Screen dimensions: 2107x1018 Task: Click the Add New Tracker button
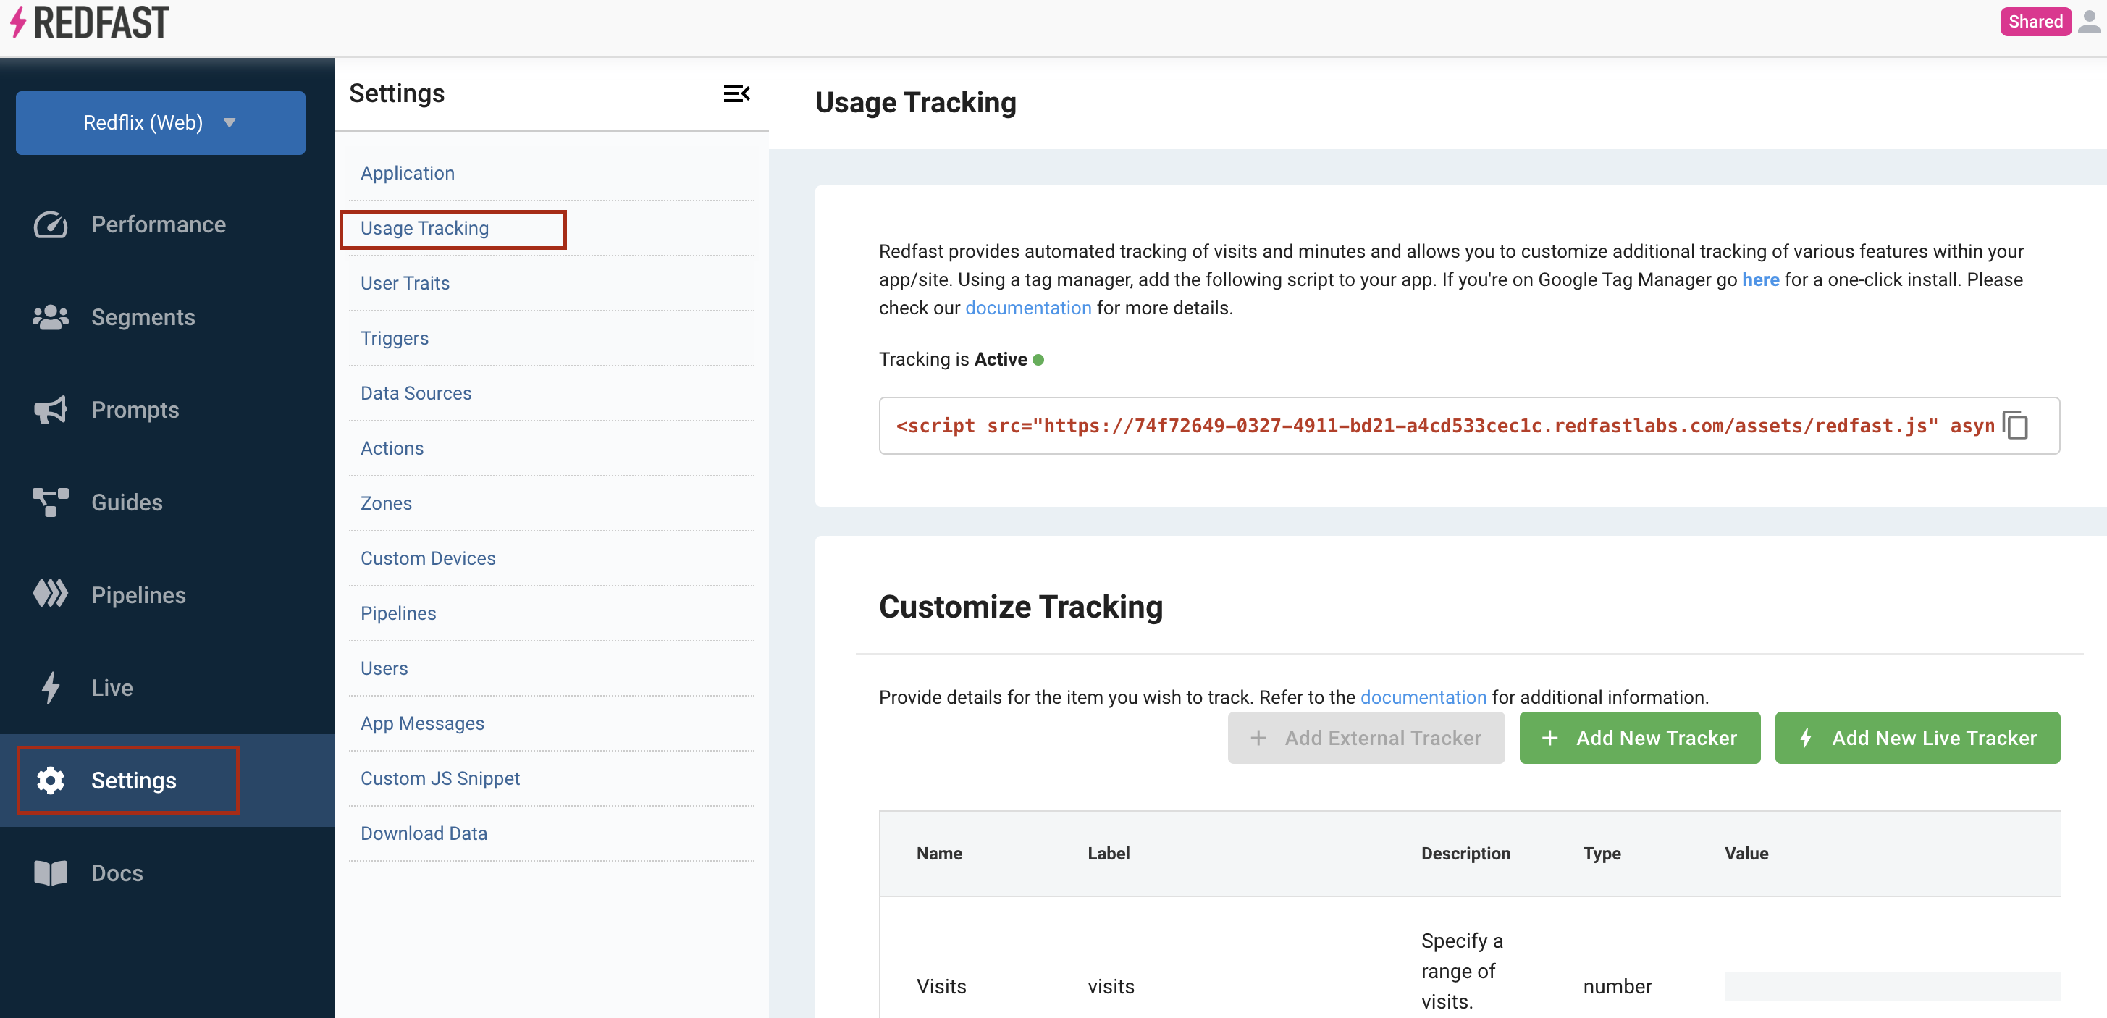pyautogui.click(x=1639, y=738)
